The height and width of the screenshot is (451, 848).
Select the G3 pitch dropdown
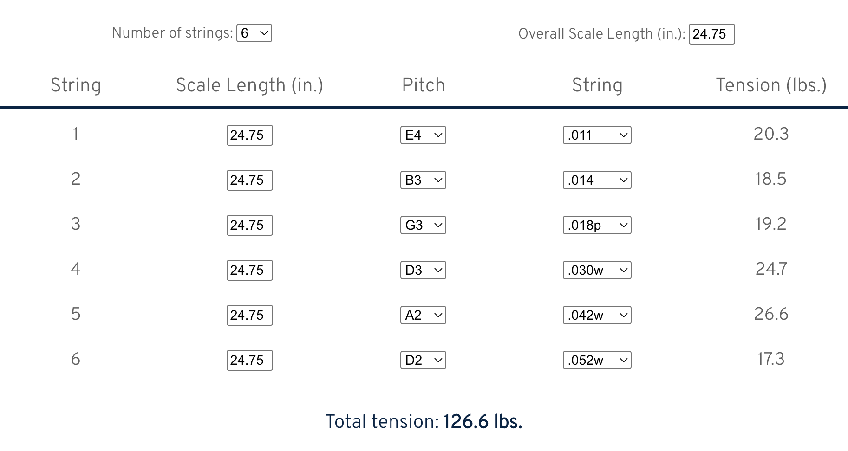(x=423, y=225)
